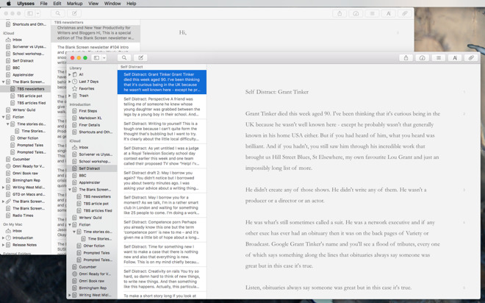Select the BBC group in the front window

click(x=82, y=176)
